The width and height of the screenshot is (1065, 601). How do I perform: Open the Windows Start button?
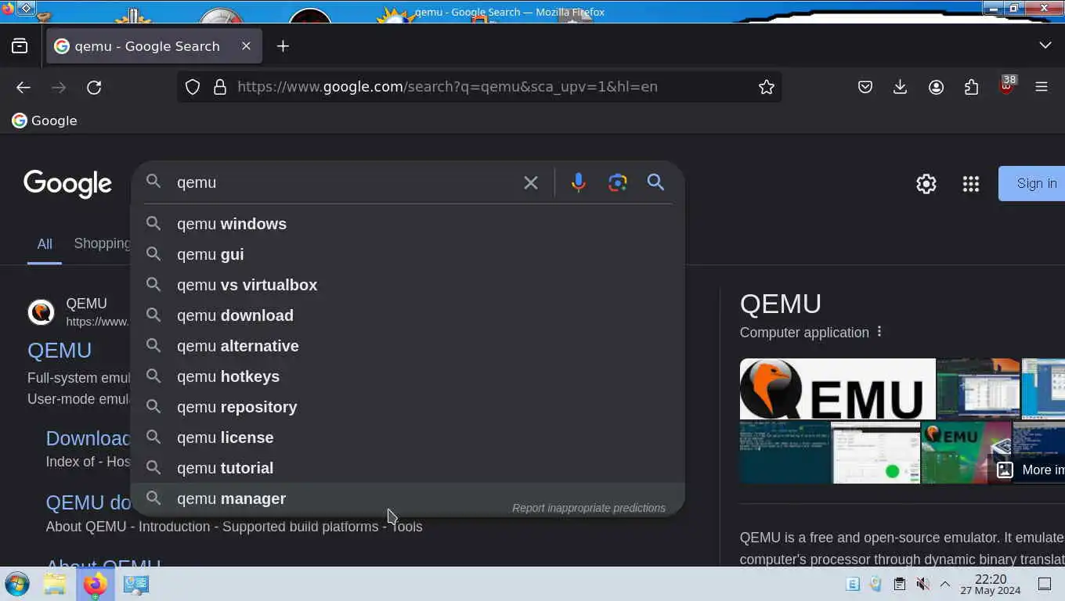(17, 584)
